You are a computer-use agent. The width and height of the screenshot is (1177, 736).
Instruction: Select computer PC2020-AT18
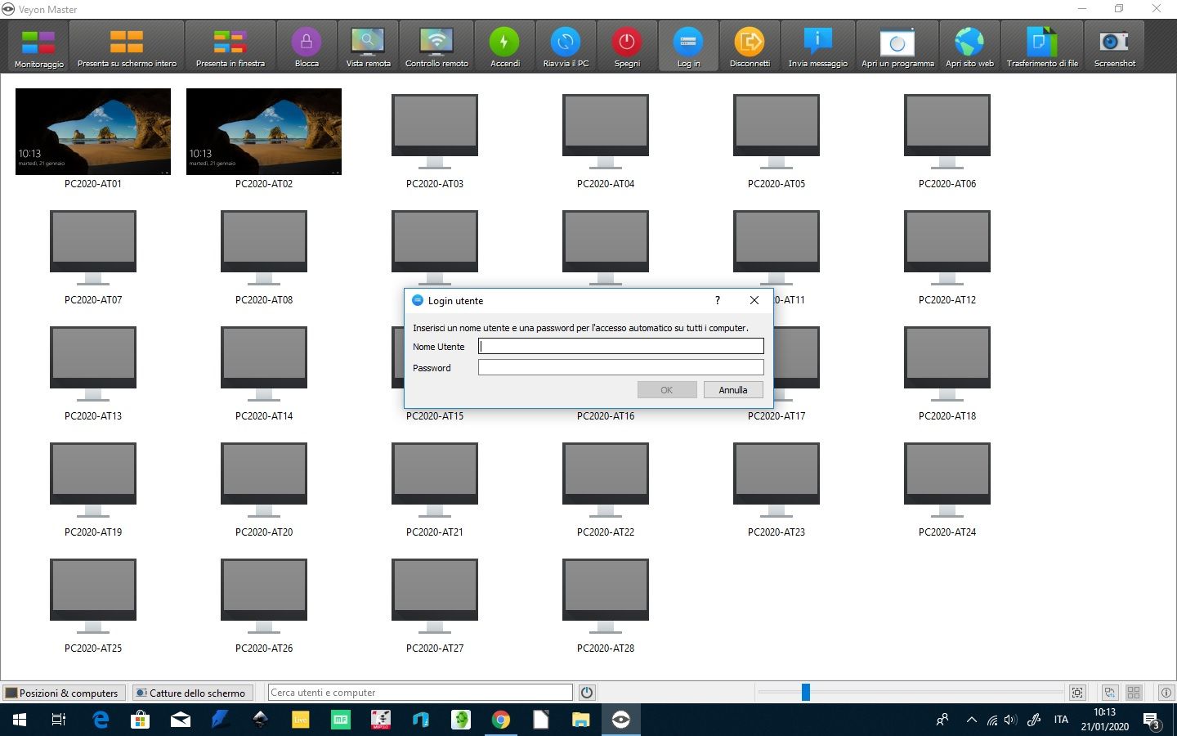click(947, 372)
